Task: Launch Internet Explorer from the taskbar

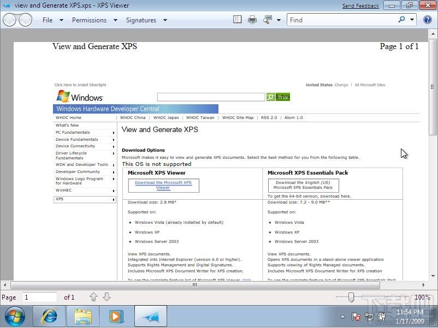Action: [49, 316]
